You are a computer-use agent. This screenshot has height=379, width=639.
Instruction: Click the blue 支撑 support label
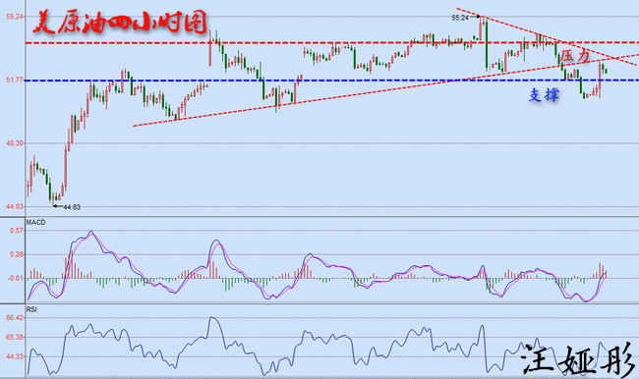[544, 95]
